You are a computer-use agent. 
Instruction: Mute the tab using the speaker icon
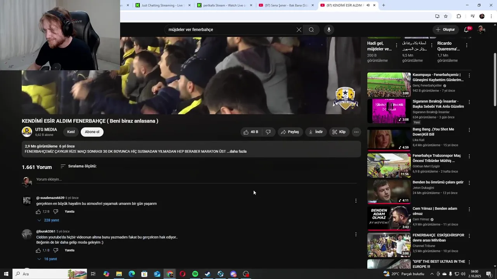[368, 5]
